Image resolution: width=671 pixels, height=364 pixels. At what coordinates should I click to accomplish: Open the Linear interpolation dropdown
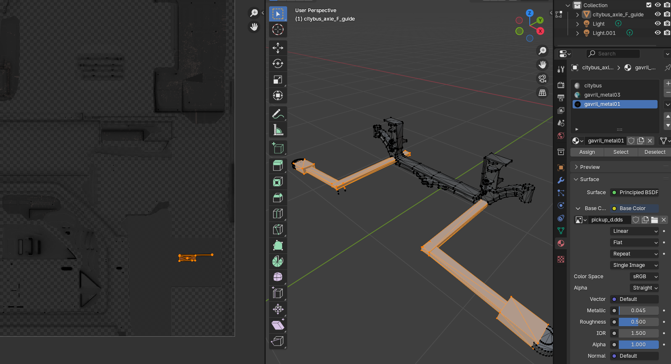[634, 231]
